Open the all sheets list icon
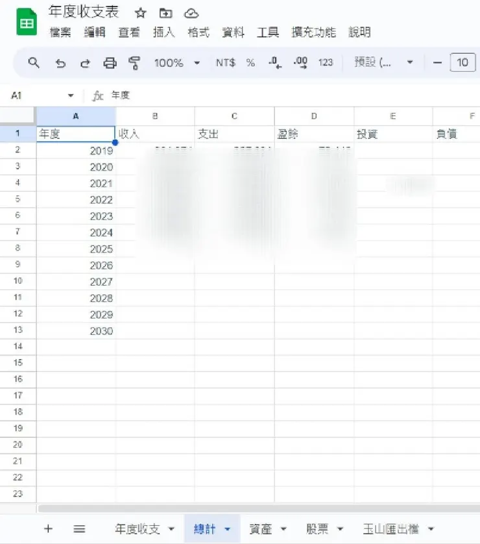 click(79, 529)
